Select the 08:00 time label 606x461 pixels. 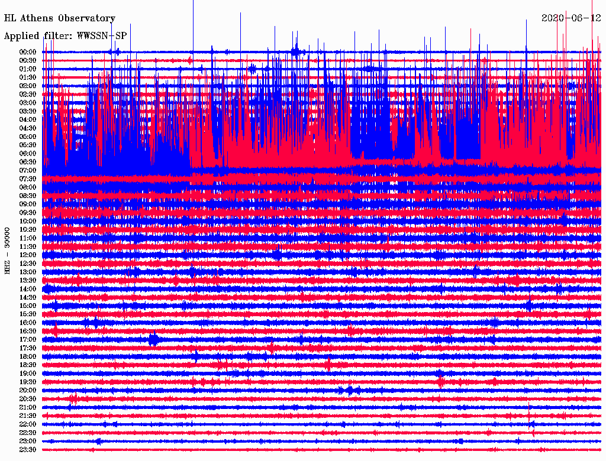click(x=28, y=187)
